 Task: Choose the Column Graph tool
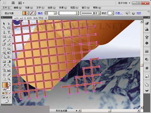click(x=9, y=70)
